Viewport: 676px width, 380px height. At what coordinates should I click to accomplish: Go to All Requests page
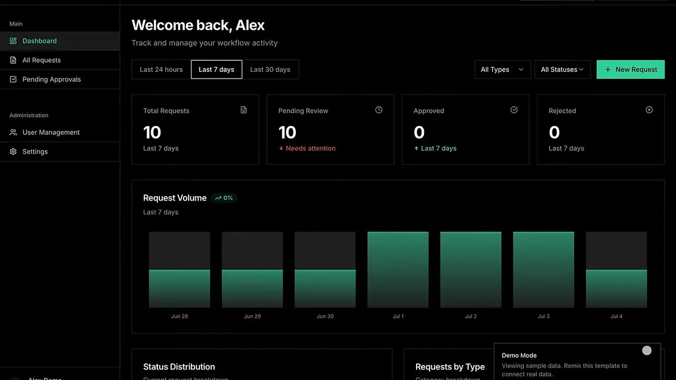click(x=60, y=60)
